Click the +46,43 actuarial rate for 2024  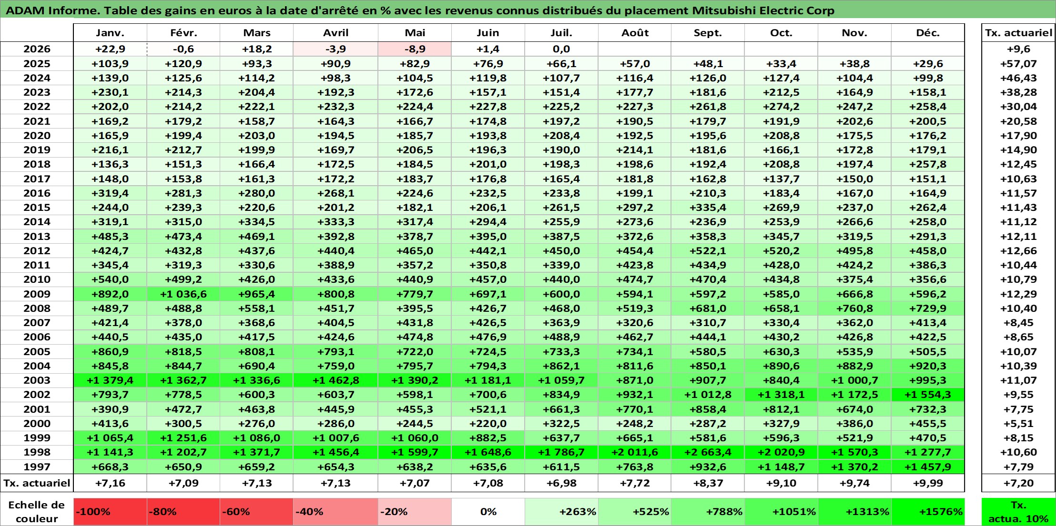[x=1018, y=78]
